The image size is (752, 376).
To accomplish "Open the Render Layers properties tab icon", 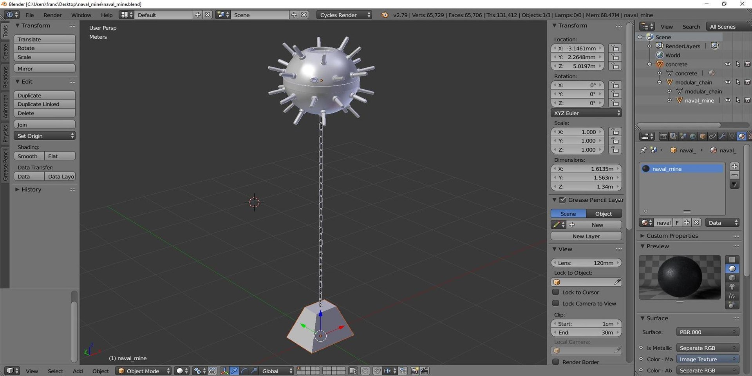I will [673, 136].
